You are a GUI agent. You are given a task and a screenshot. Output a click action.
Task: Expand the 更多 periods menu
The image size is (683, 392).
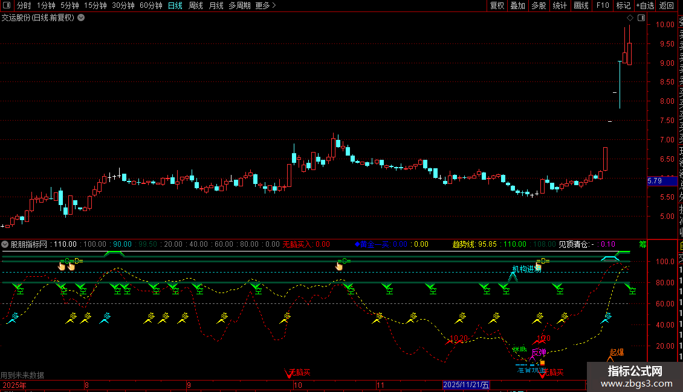point(265,5)
